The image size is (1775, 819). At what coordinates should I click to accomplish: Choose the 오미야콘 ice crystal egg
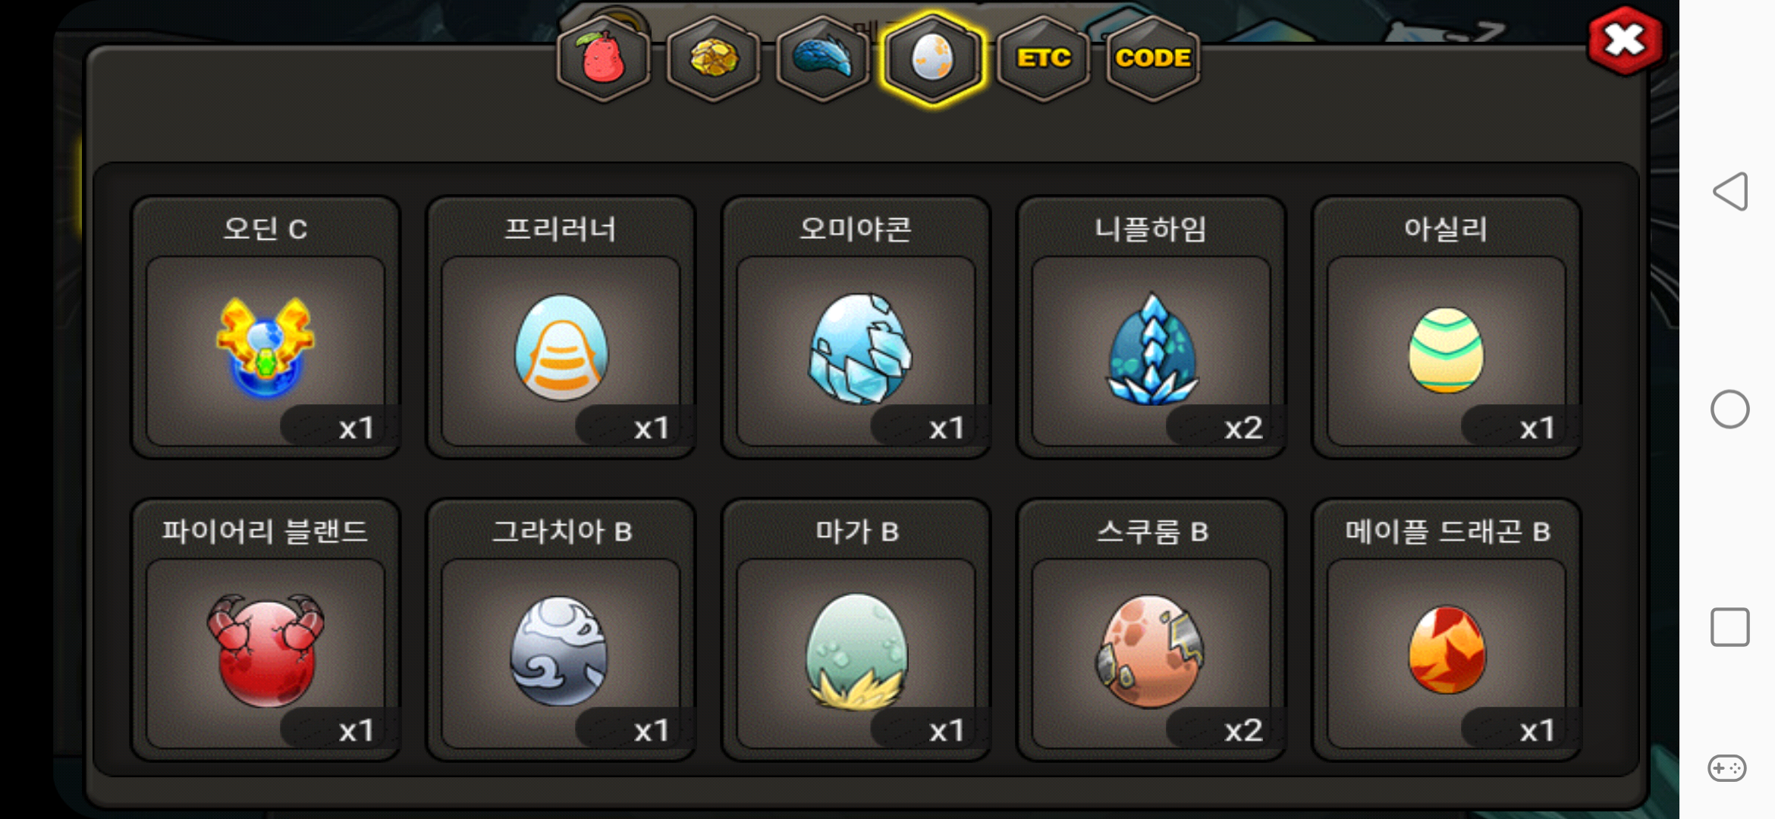[856, 328]
